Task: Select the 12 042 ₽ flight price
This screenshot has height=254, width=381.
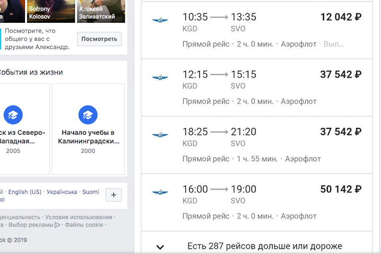Action: 341,17
